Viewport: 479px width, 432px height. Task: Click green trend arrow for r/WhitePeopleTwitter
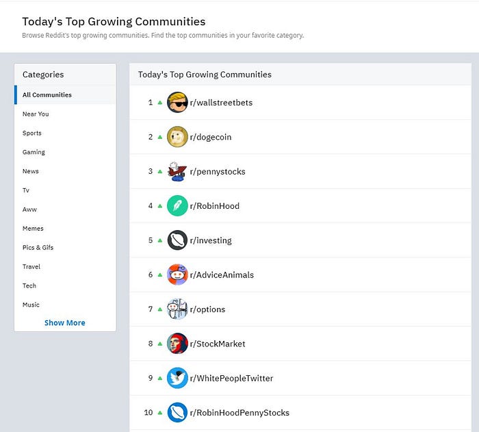(x=159, y=378)
